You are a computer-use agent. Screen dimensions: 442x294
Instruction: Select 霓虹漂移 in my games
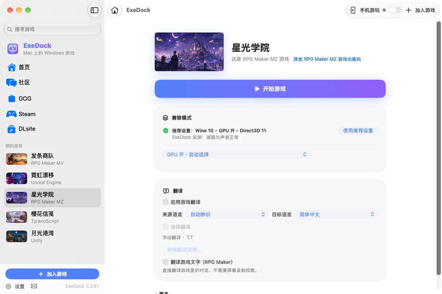click(52, 178)
